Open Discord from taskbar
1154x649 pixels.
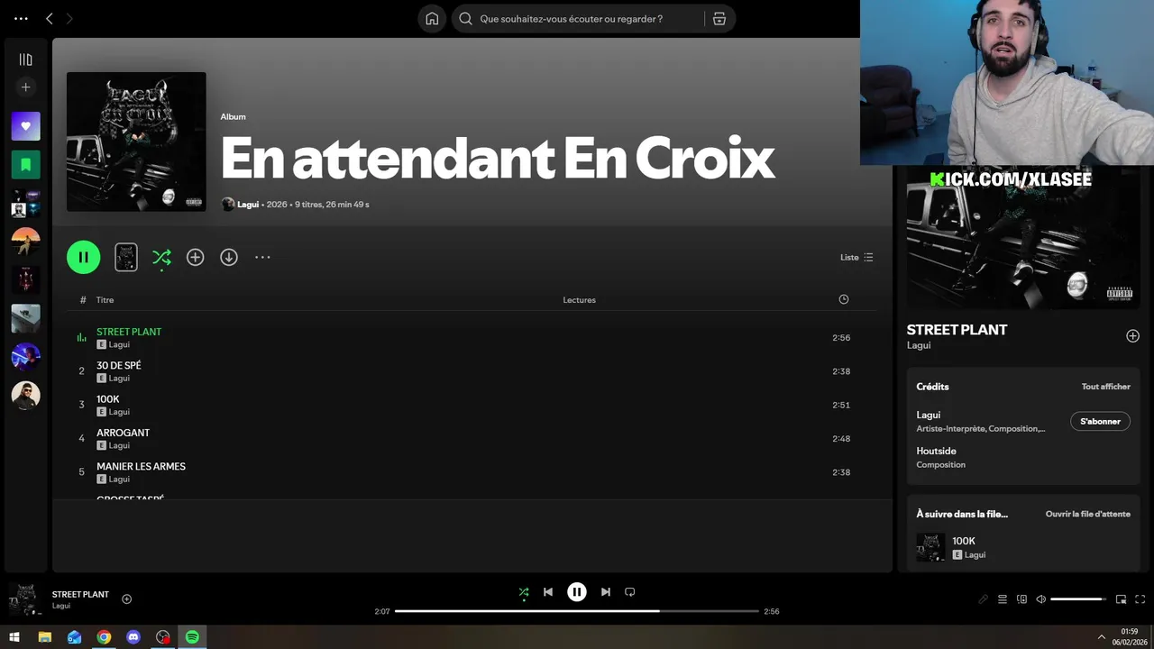point(133,636)
